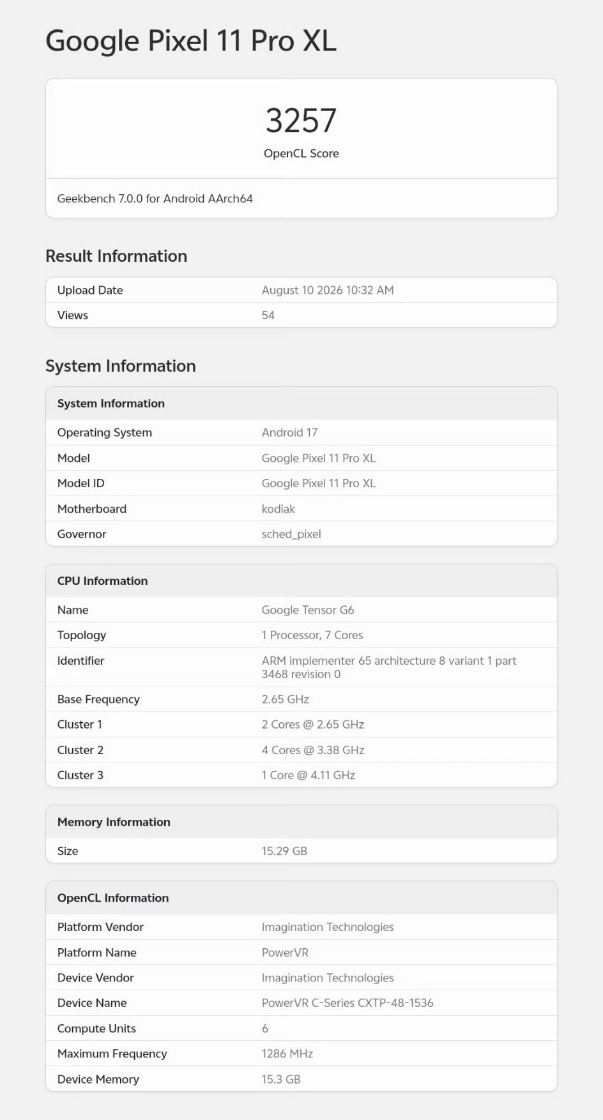
Task: Select the 1286 MHz frequency value
Action: click(287, 1054)
